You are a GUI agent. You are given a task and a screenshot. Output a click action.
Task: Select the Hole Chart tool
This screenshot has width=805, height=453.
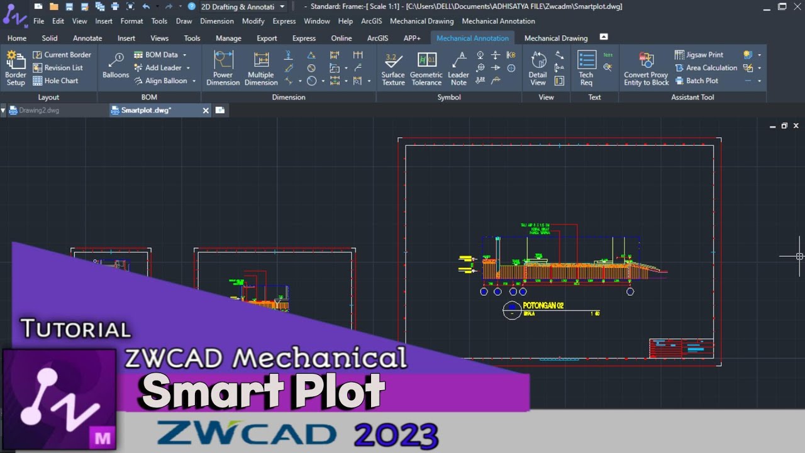(55, 81)
